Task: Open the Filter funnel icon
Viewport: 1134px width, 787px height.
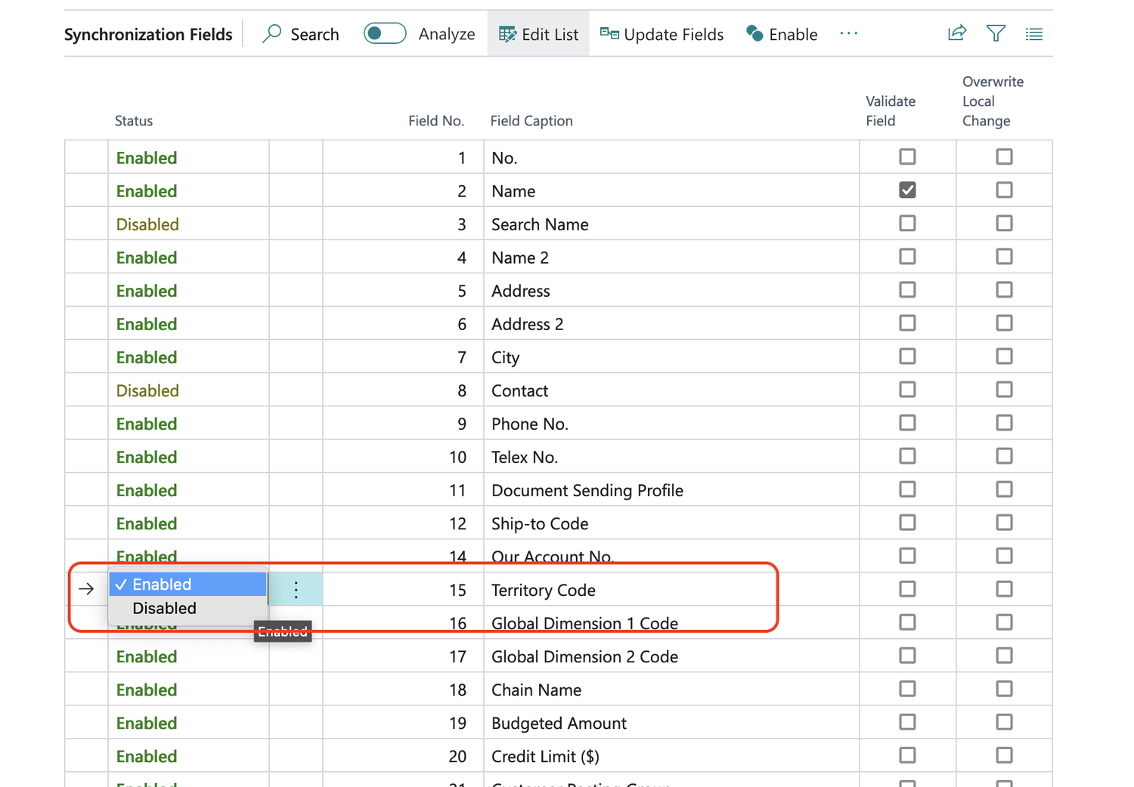Action: click(996, 32)
